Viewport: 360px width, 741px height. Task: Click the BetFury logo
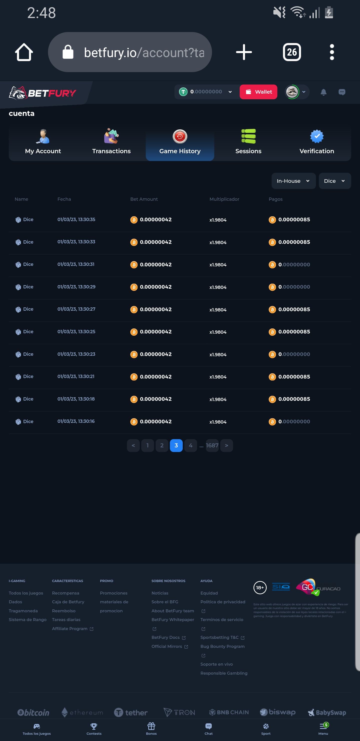[42, 93]
